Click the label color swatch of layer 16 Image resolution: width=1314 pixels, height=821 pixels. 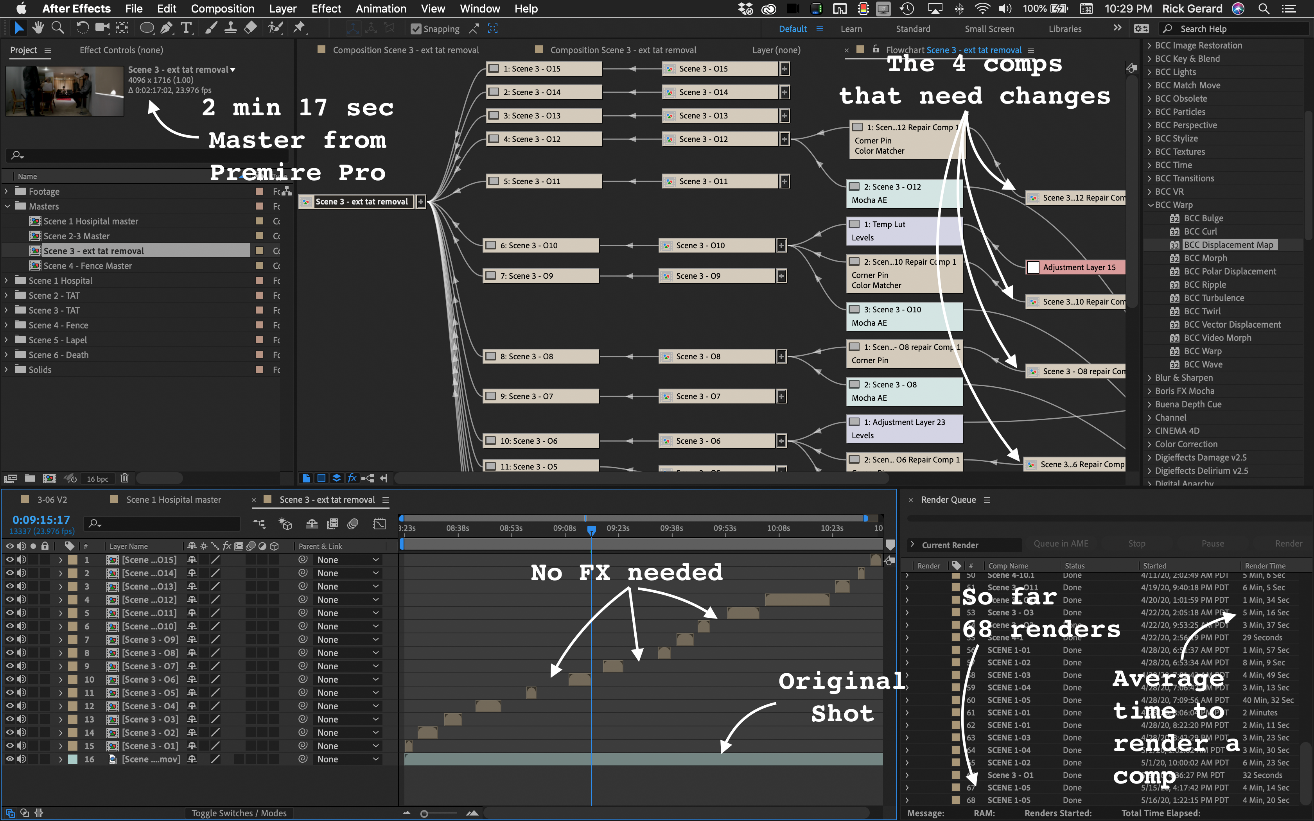[72, 759]
